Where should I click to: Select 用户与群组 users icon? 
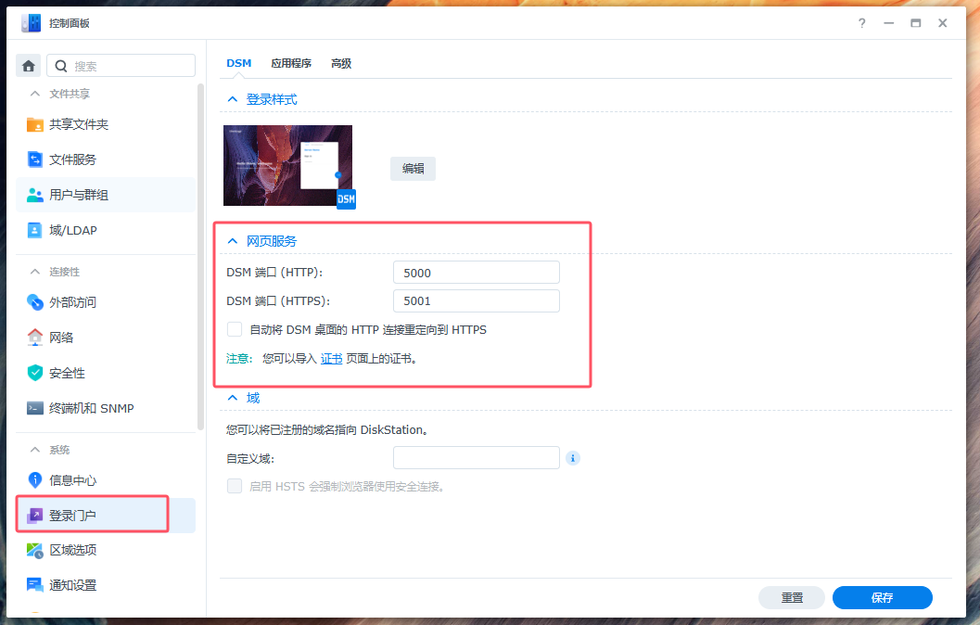pyautogui.click(x=35, y=195)
